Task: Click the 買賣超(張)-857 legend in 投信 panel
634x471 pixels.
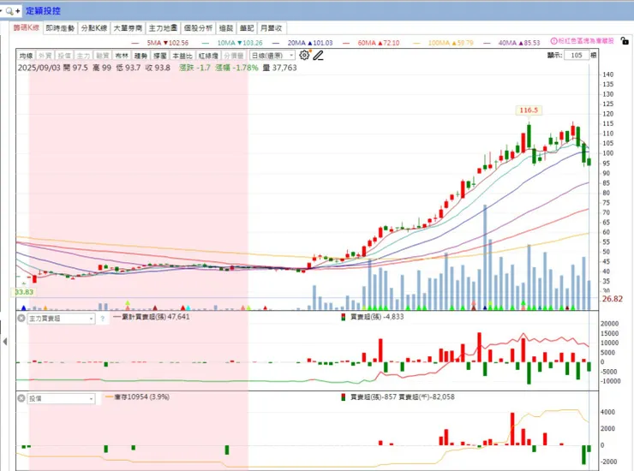Action: [369, 397]
